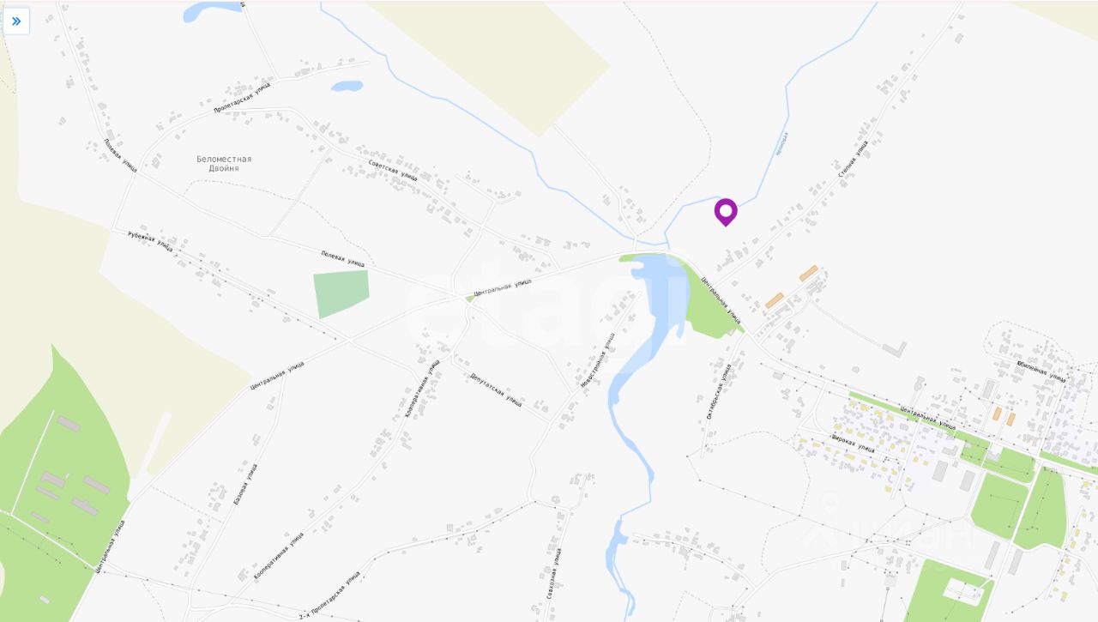Click the 2-я Пролетарская улица label

[329, 596]
